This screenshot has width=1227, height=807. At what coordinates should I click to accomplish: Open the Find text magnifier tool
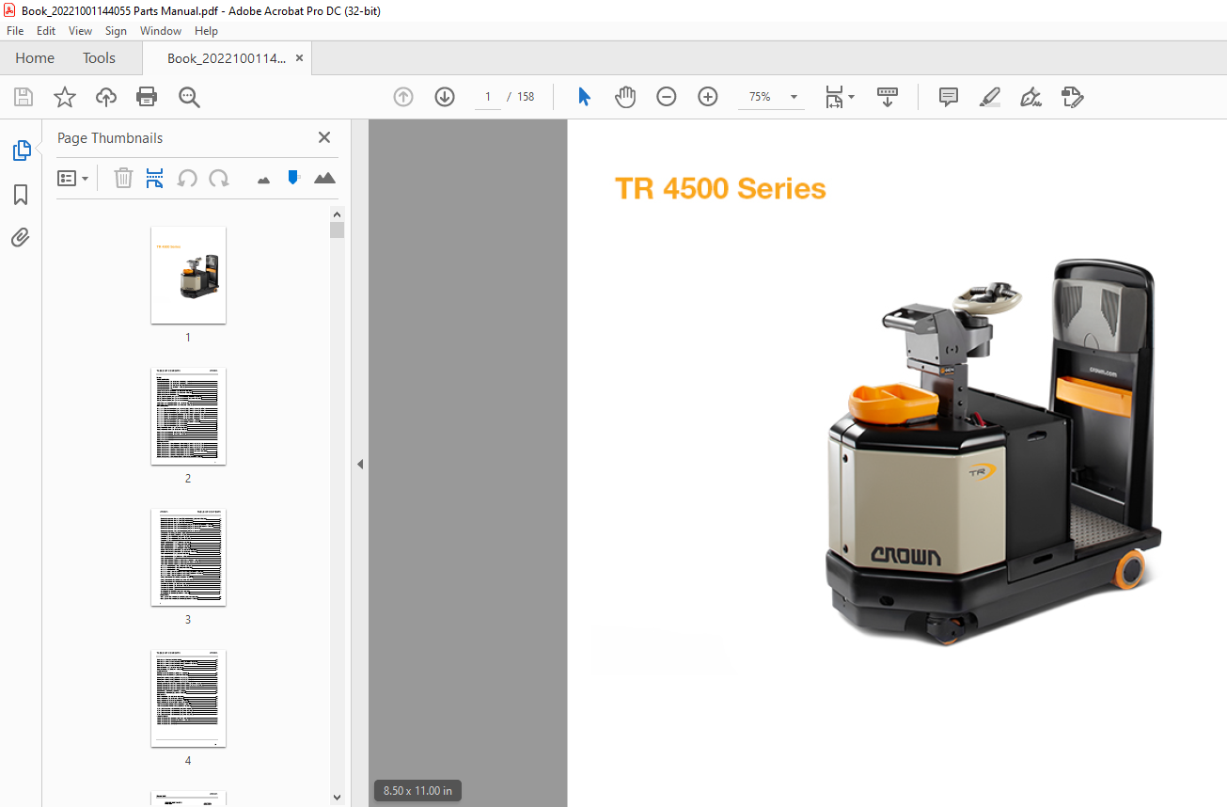tap(189, 97)
